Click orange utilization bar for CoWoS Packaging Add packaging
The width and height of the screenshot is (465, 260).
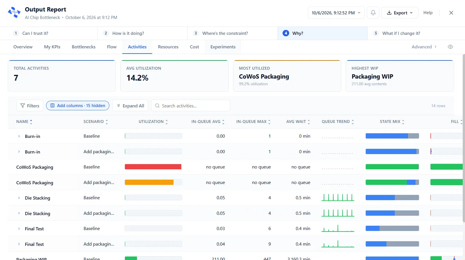point(149,182)
